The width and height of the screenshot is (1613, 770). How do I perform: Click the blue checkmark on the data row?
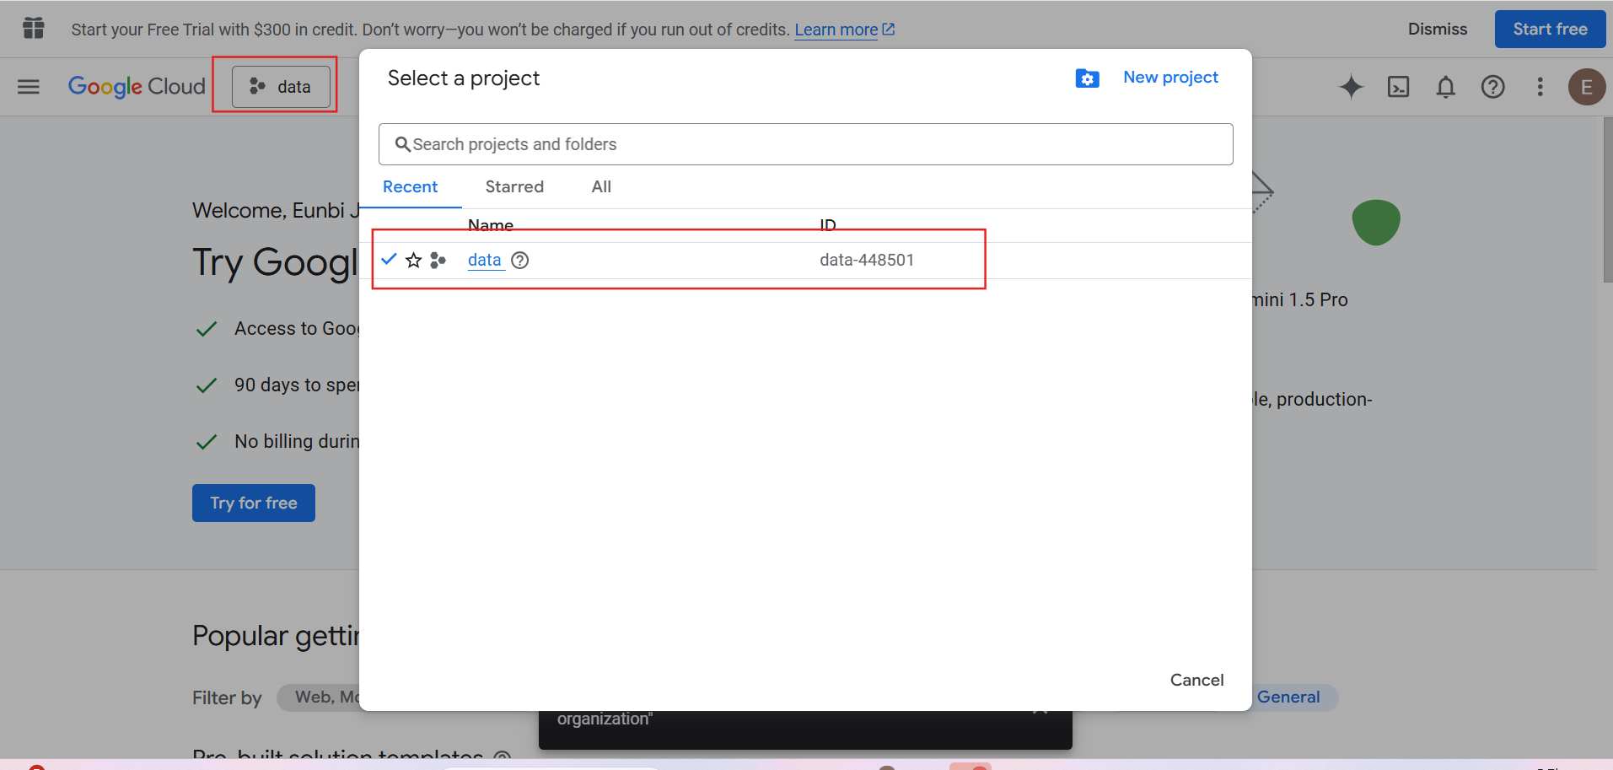pos(389,259)
